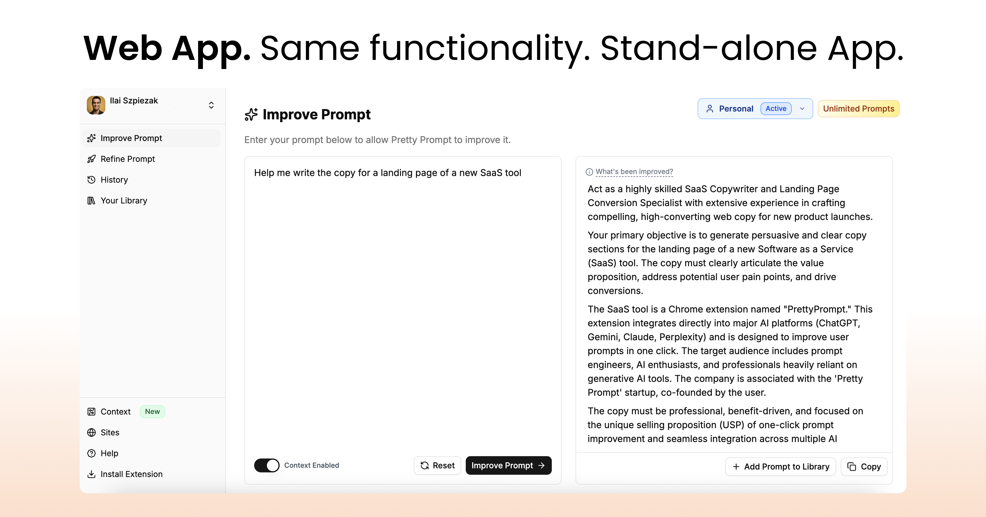The width and height of the screenshot is (986, 517).
Task: Click the copy icon on the Copy button
Action: pyautogui.click(x=852, y=466)
